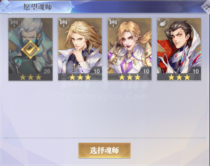
Task: Confirm with the 选择魂师 button
Action: (104, 150)
